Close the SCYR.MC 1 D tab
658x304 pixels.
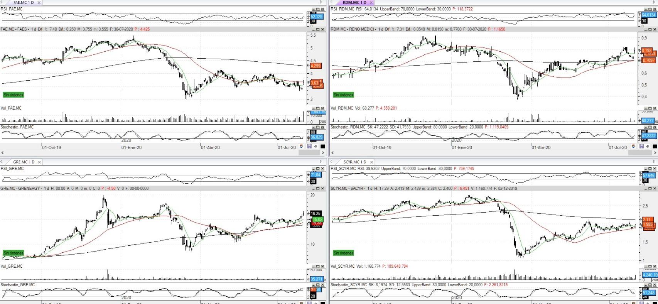[371, 162]
